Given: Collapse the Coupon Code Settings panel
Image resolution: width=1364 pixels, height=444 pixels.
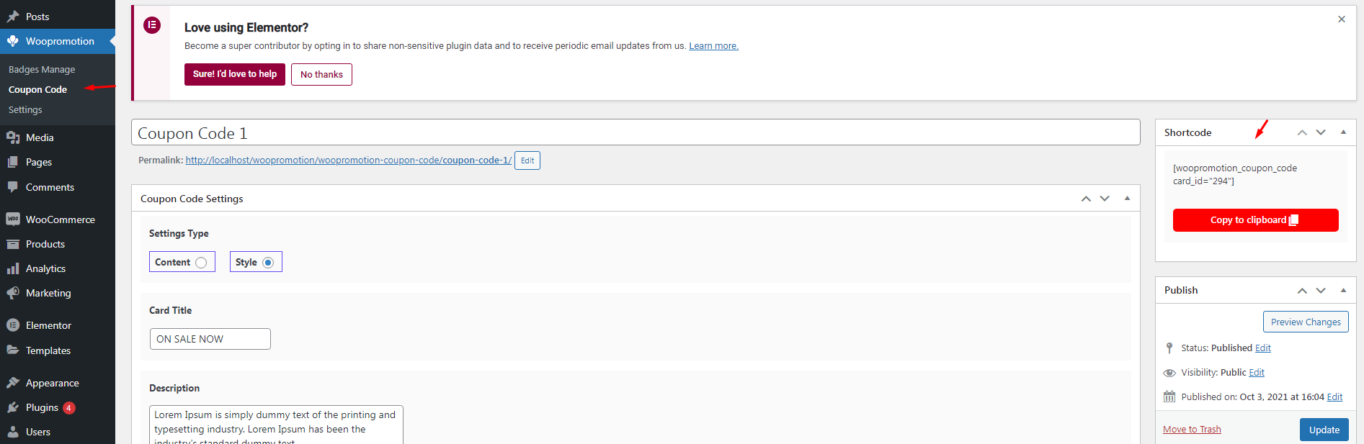Looking at the screenshot, I should coord(1127,199).
